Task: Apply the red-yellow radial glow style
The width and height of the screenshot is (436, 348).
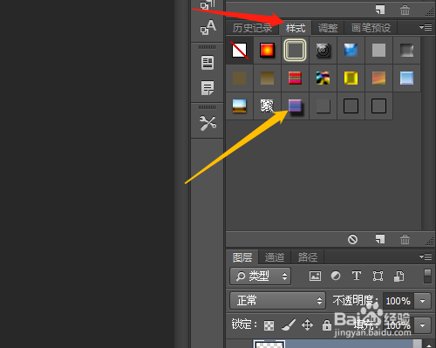Action: 267,51
